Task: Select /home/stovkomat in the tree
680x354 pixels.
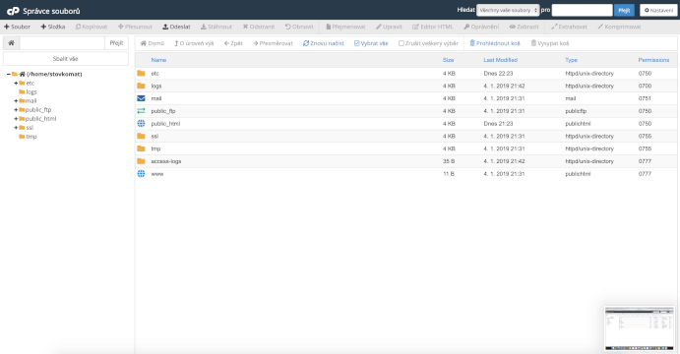Action: [x=54, y=74]
